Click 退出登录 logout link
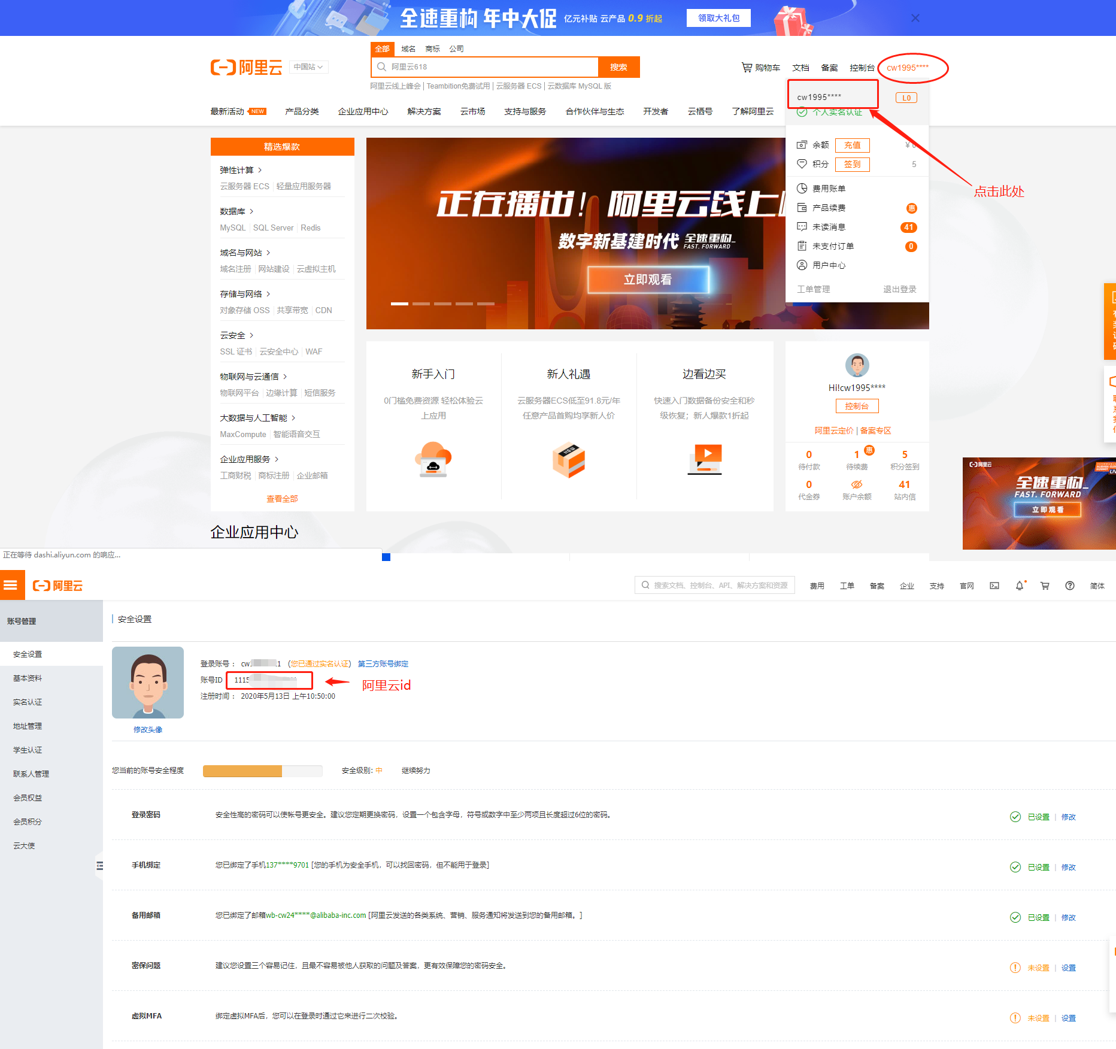The height and width of the screenshot is (1049, 1116). click(x=899, y=289)
